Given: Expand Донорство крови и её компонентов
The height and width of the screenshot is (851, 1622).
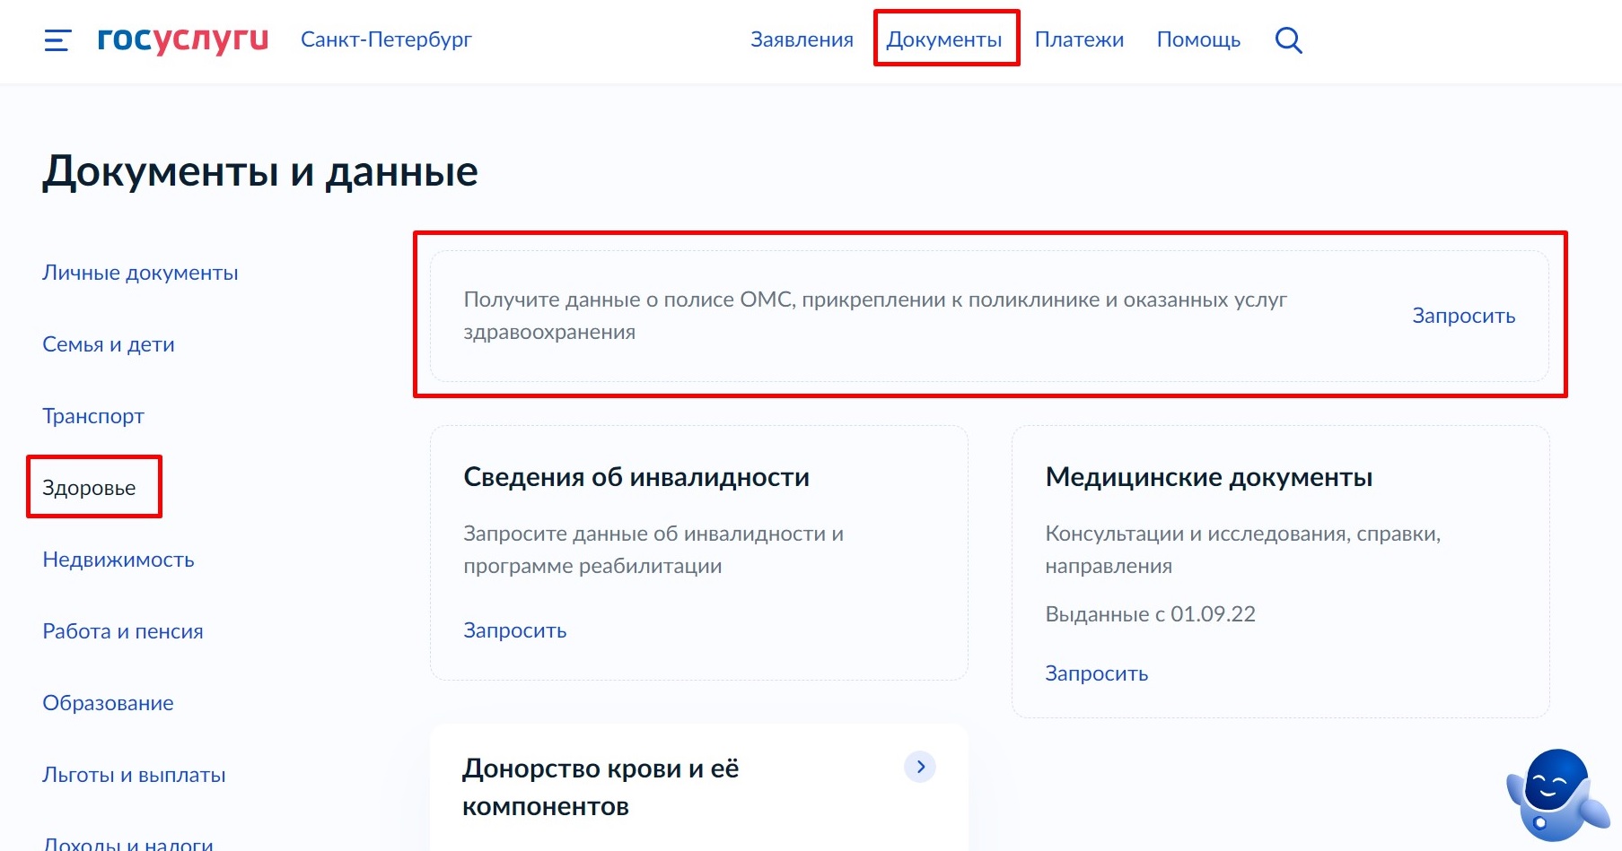Looking at the screenshot, I should tap(920, 767).
